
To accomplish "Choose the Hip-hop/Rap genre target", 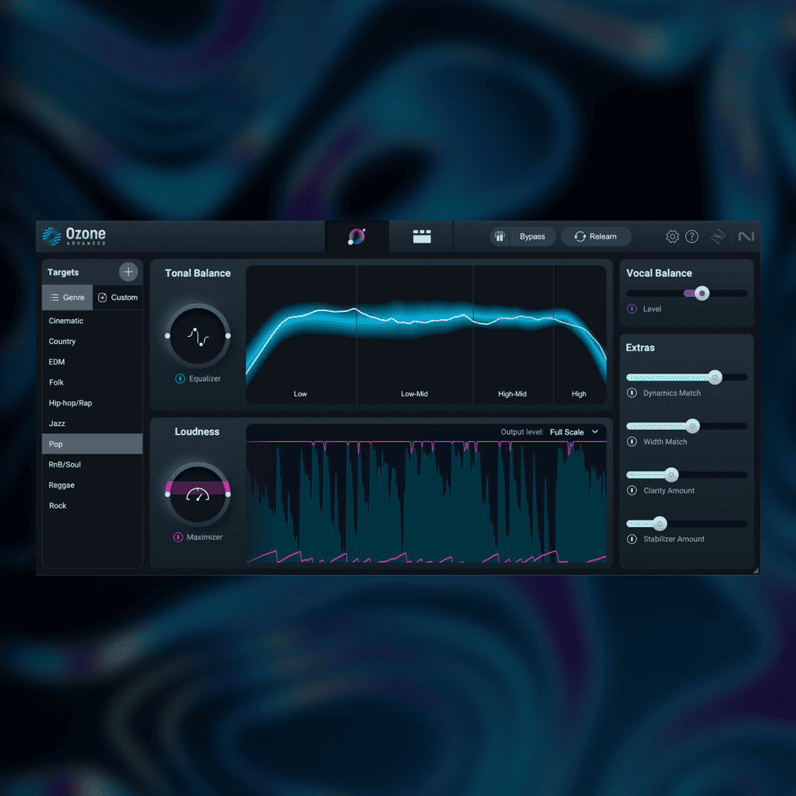I will tap(92, 403).
